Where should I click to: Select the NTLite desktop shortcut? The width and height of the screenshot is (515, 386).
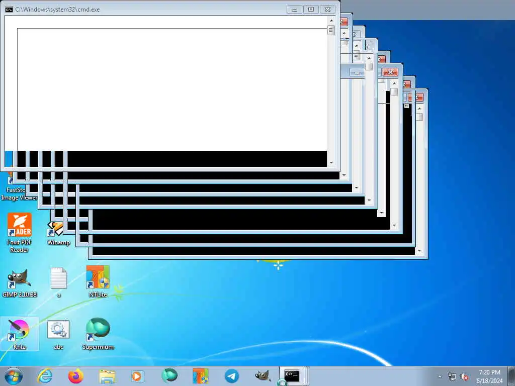[x=98, y=281]
